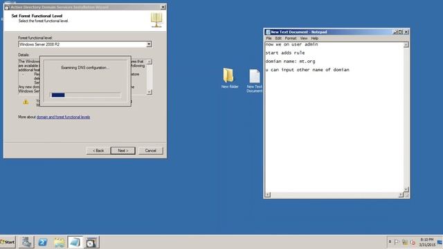
Task: Click the Details box scrollbar down arrow
Action: coord(150,92)
